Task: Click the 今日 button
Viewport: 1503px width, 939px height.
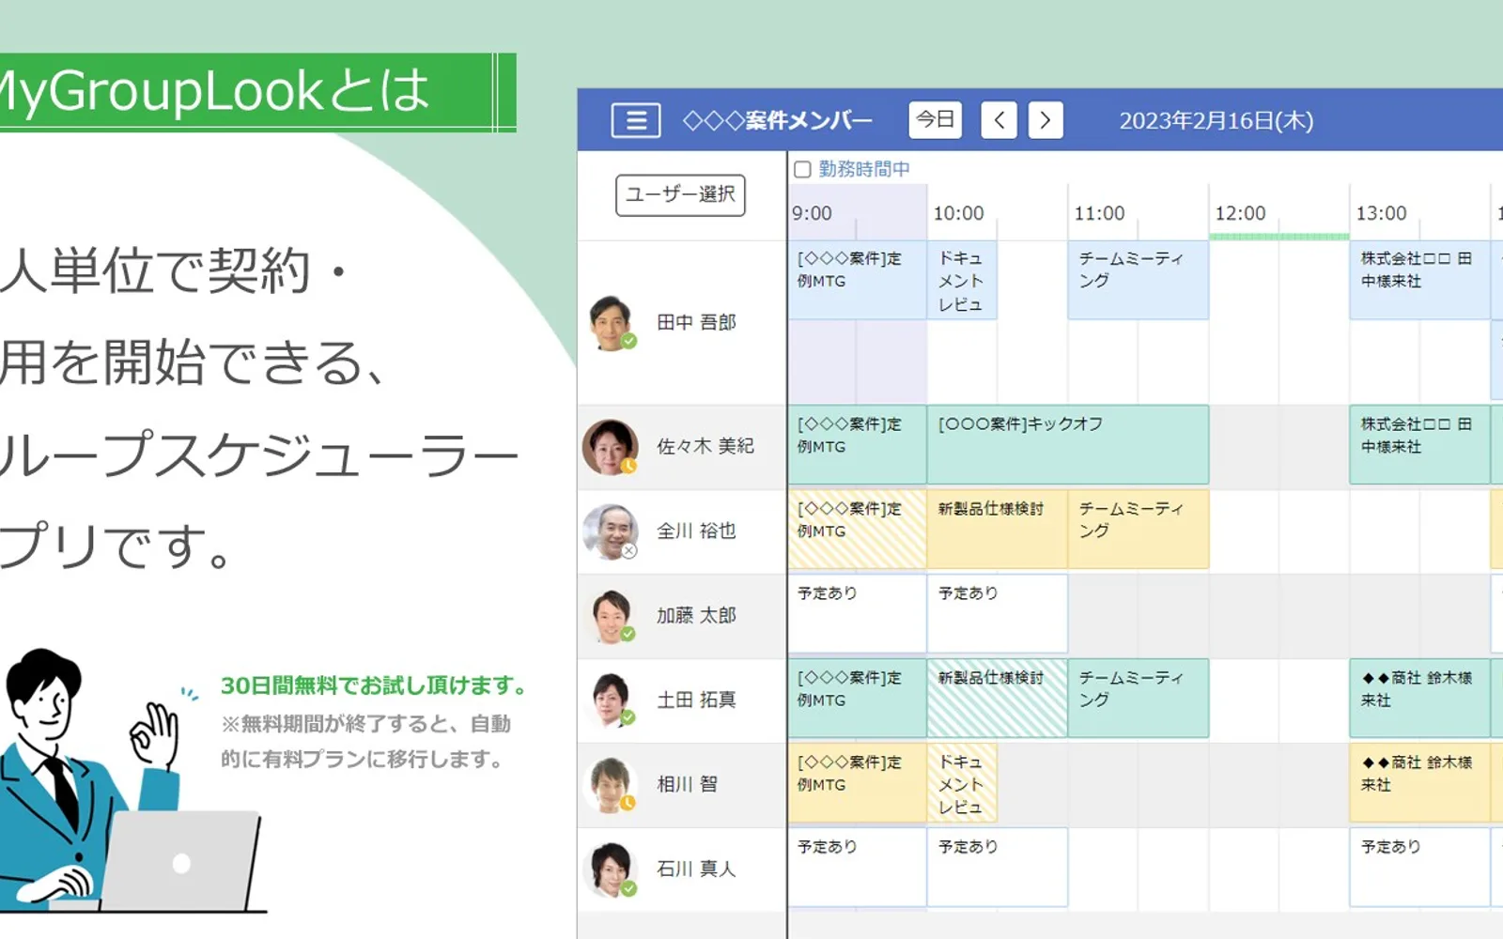Action: point(935,120)
